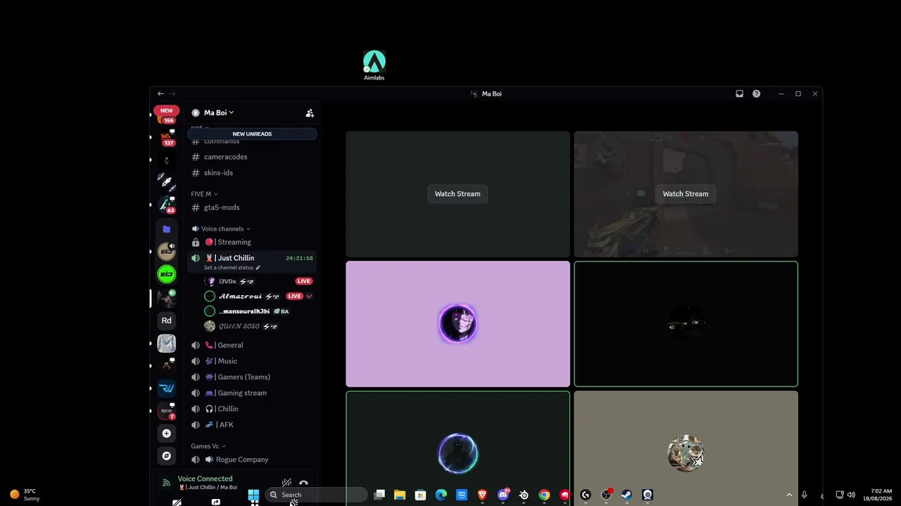
Task: Join the Gamers (Teams) voice channel
Action: [252, 377]
